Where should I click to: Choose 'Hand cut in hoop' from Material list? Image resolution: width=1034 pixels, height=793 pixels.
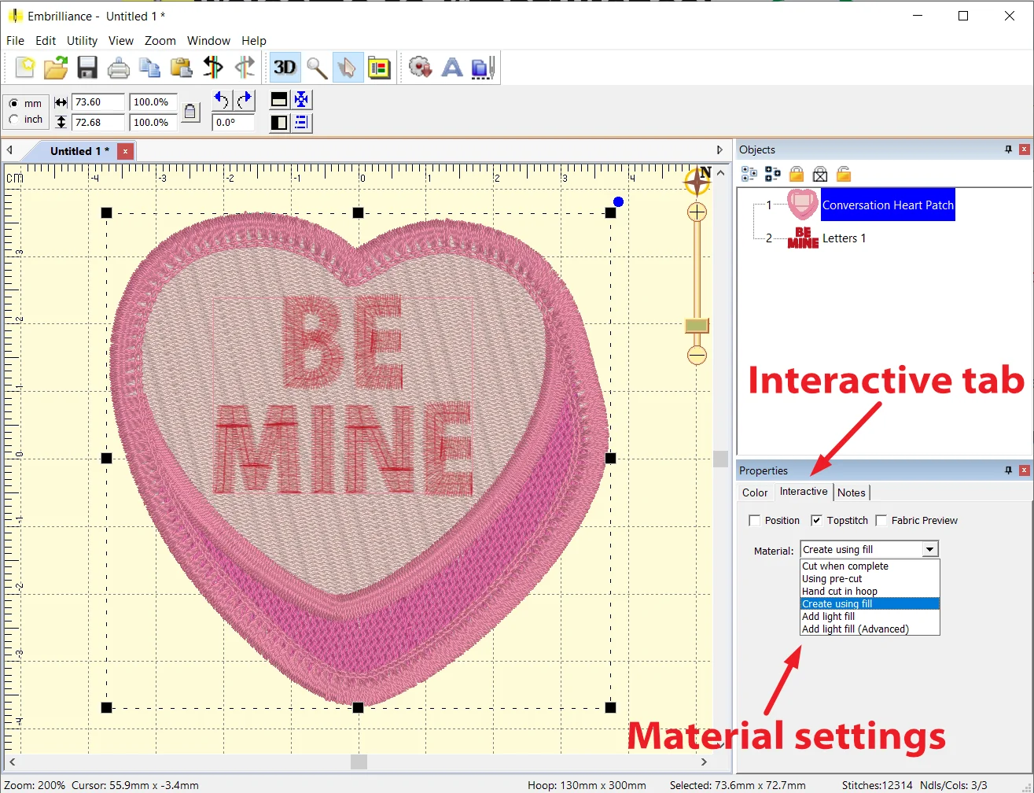pyautogui.click(x=839, y=592)
